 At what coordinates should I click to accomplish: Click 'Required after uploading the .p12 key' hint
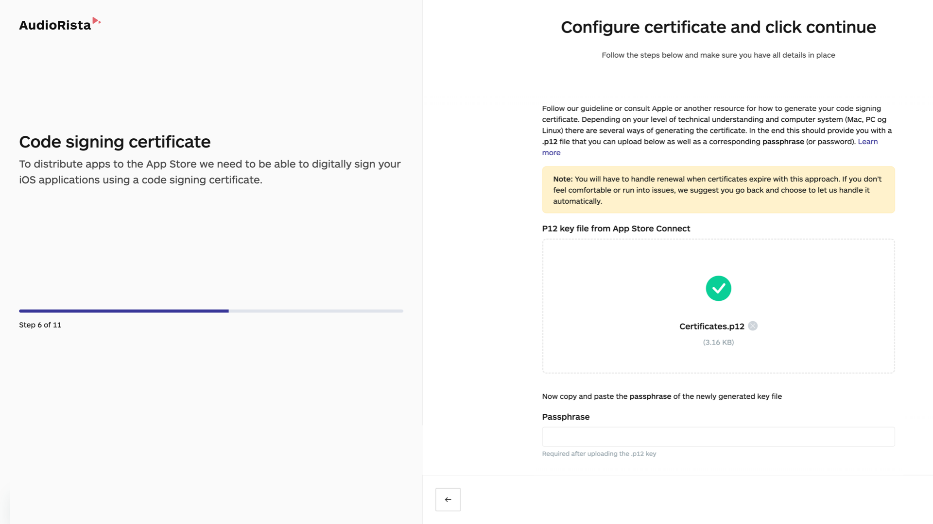click(x=599, y=454)
